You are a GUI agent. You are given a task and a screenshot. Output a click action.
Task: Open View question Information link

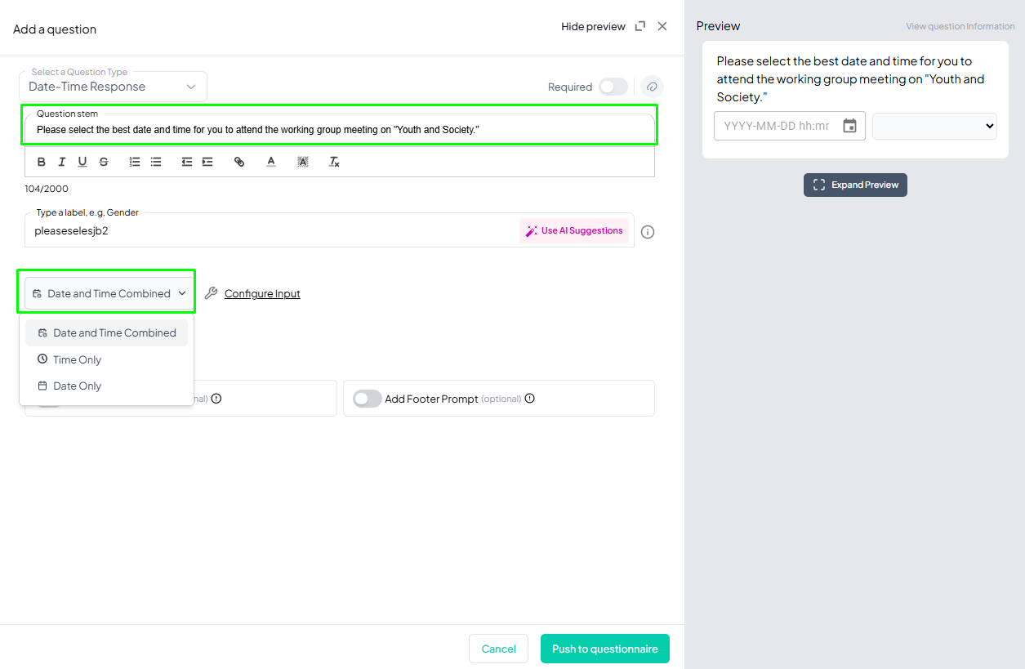[960, 26]
